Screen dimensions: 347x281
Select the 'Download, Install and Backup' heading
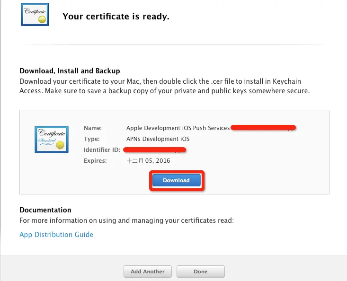70,71
